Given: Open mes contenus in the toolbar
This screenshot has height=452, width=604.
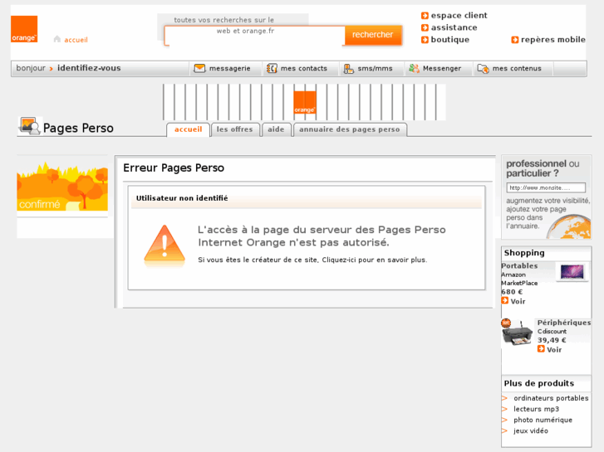Looking at the screenshot, I should [x=517, y=69].
